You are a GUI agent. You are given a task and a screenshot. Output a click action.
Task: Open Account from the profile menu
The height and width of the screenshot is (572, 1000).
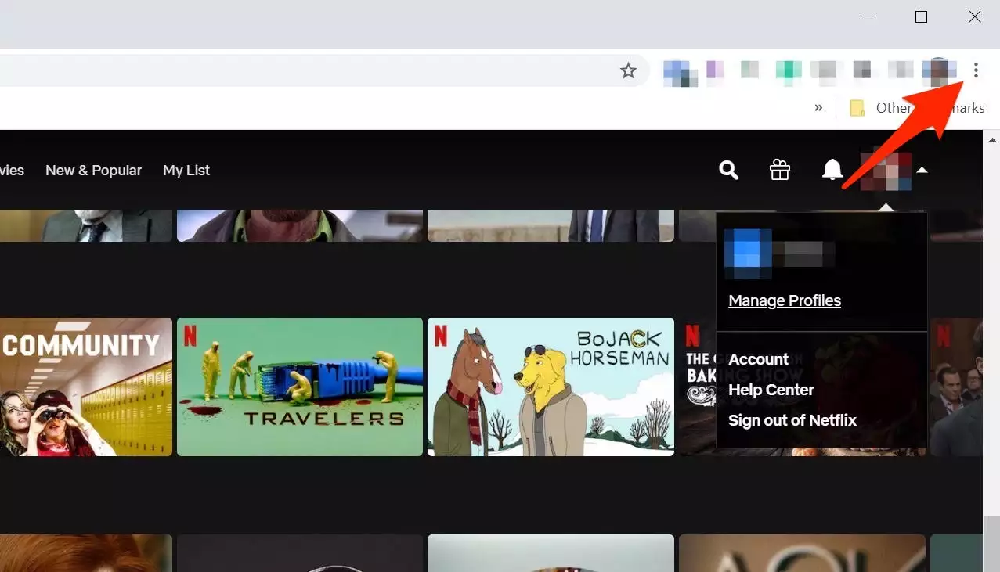click(758, 359)
